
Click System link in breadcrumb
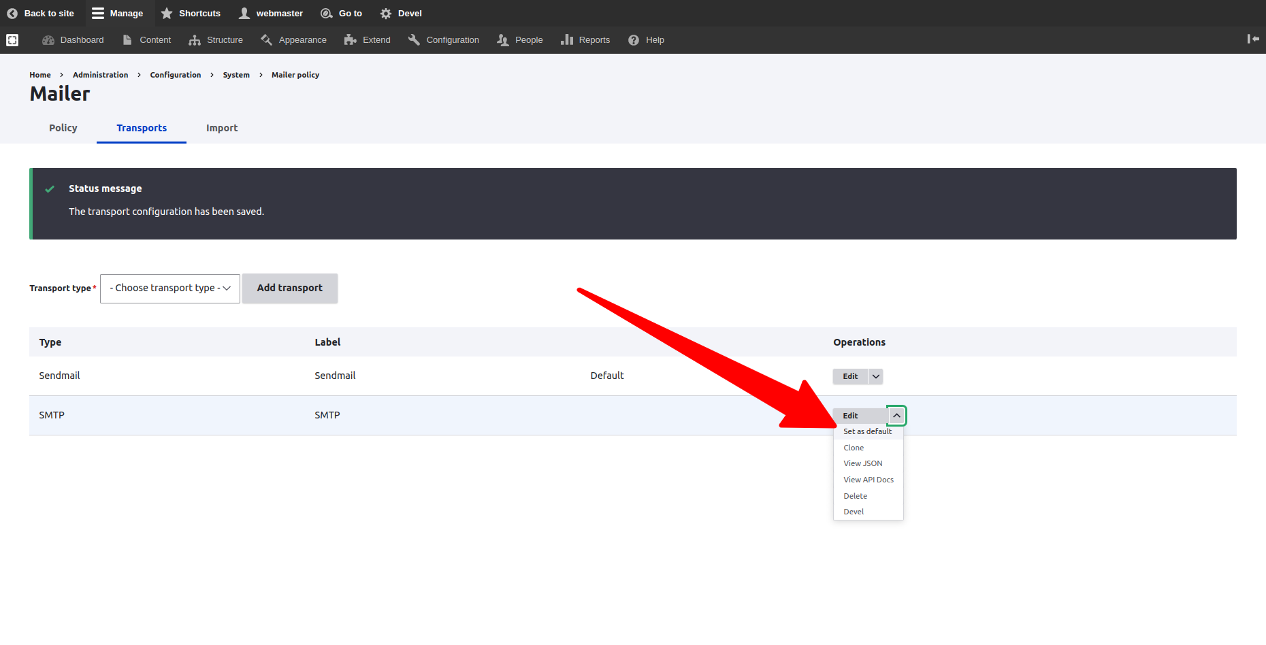tap(236, 75)
